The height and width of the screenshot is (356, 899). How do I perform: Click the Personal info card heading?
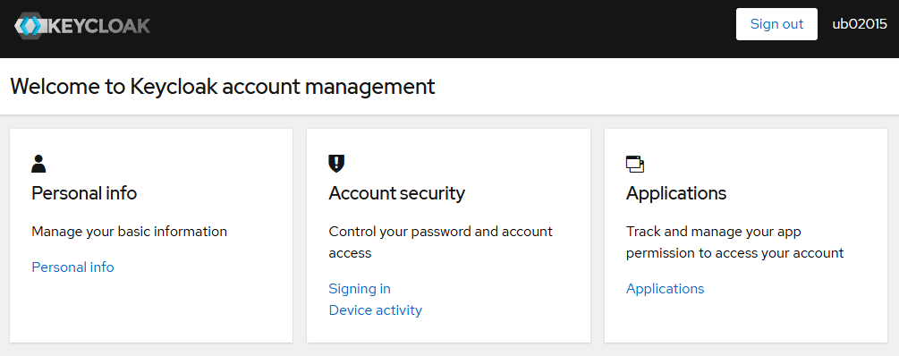pyautogui.click(x=84, y=193)
